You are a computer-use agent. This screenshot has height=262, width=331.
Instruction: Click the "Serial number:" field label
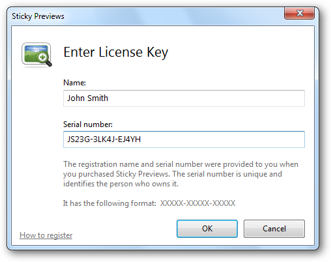point(88,124)
